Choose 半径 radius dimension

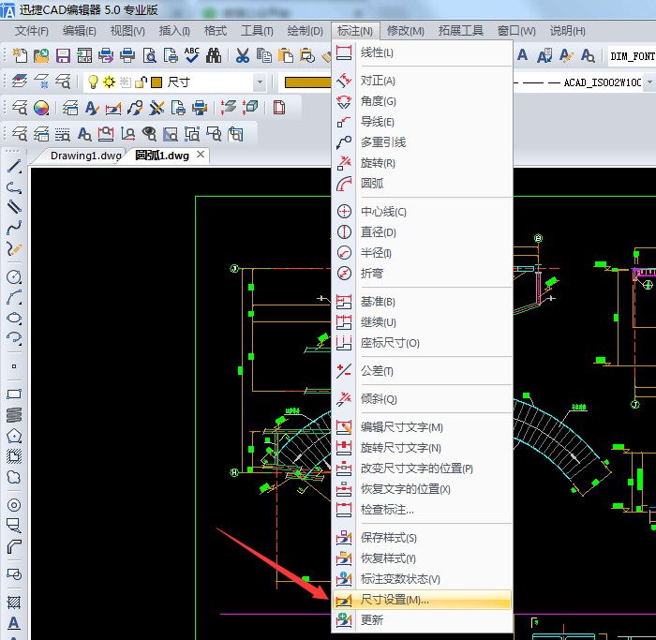click(422, 253)
